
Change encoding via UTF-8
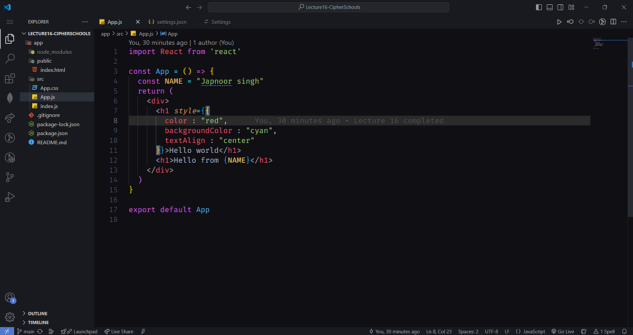(492, 331)
